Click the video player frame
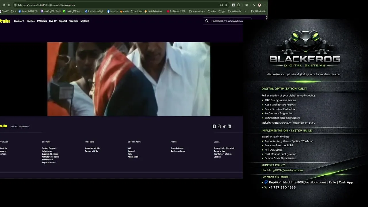The image size is (368, 207). coord(129,79)
